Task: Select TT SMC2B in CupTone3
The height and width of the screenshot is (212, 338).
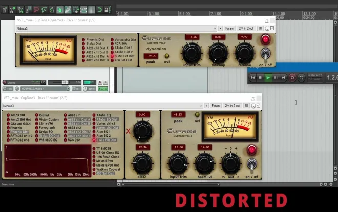Action: click(102, 149)
